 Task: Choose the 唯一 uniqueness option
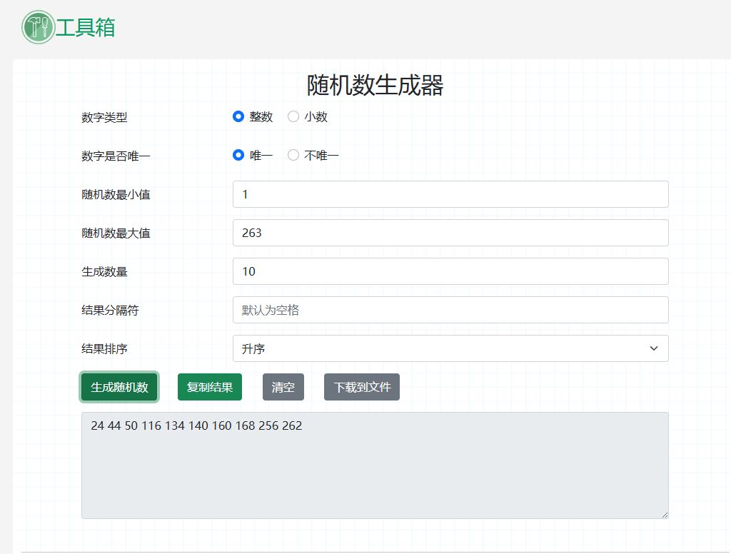click(x=238, y=156)
